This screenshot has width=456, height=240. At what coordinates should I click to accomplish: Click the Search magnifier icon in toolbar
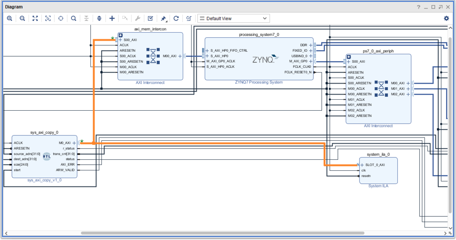[x=74, y=18]
